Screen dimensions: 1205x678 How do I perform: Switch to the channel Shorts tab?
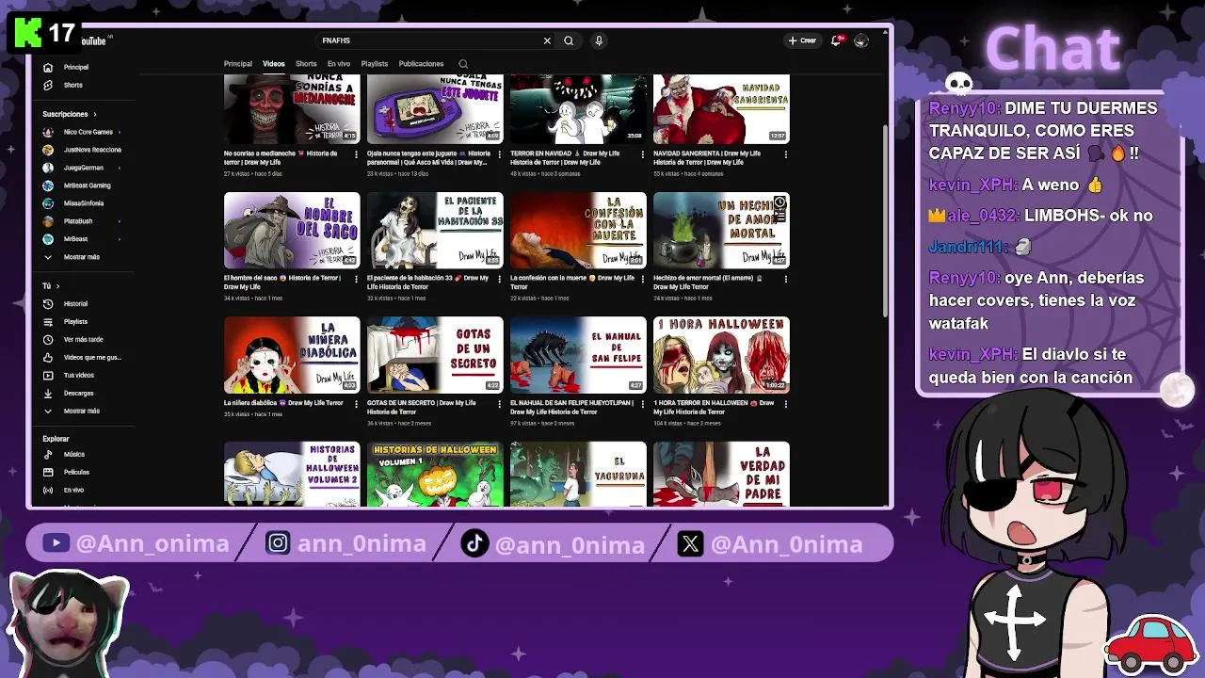(306, 64)
